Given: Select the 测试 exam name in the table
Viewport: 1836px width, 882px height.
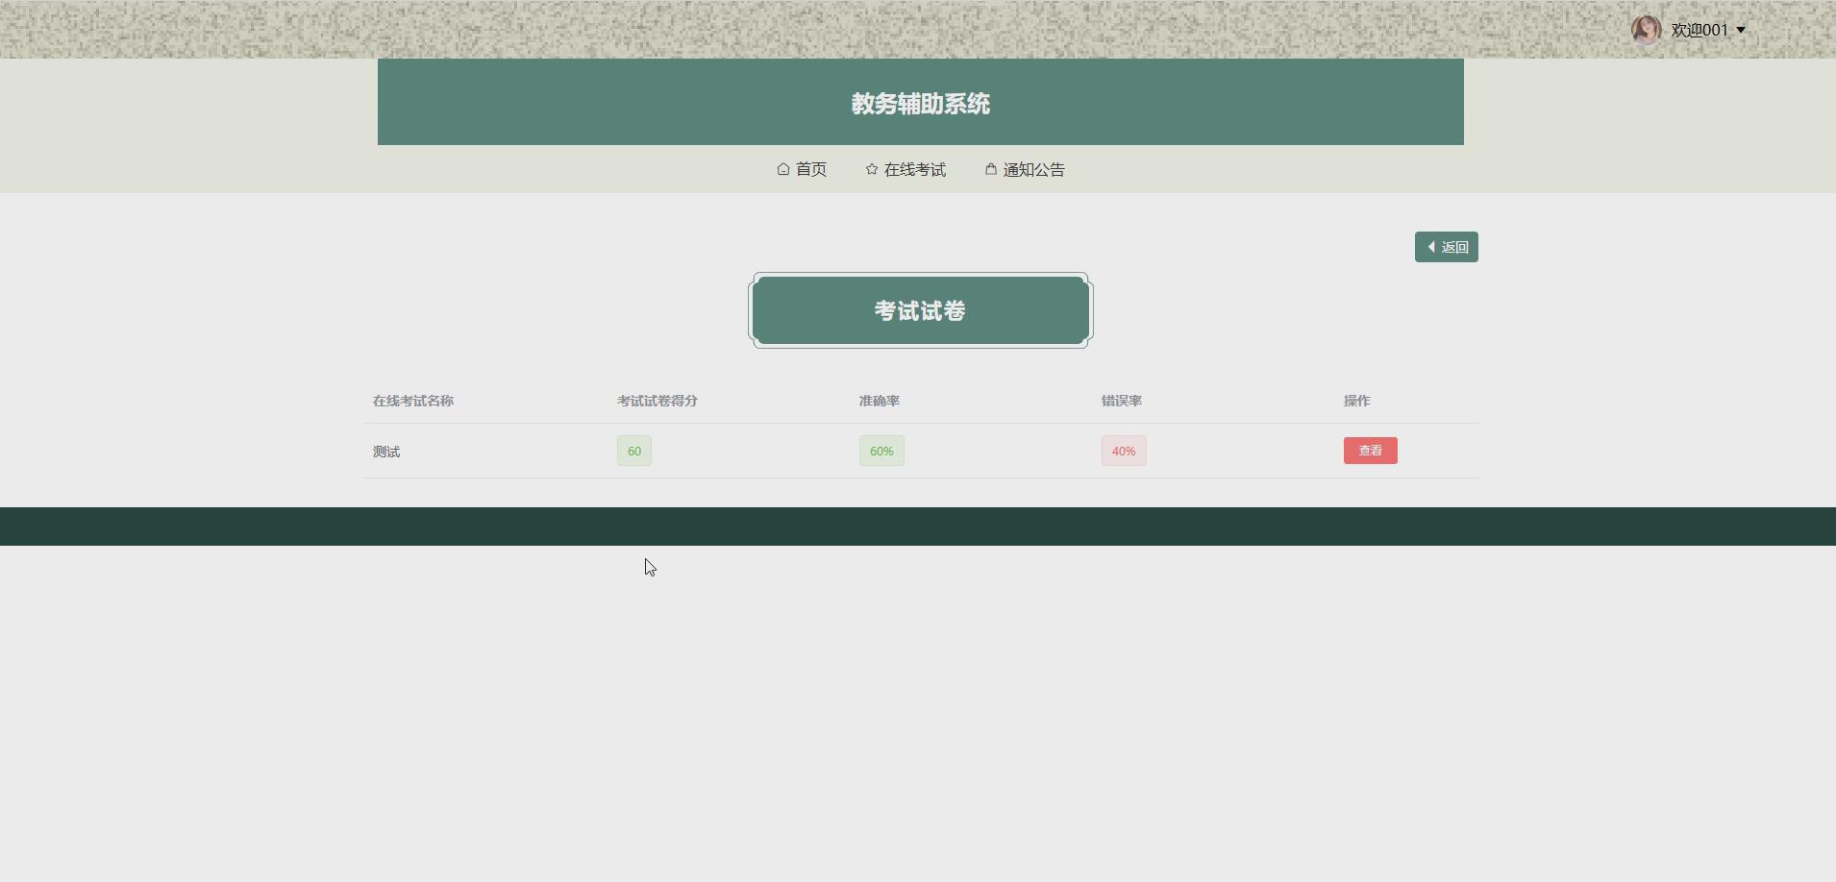Looking at the screenshot, I should [x=385, y=451].
